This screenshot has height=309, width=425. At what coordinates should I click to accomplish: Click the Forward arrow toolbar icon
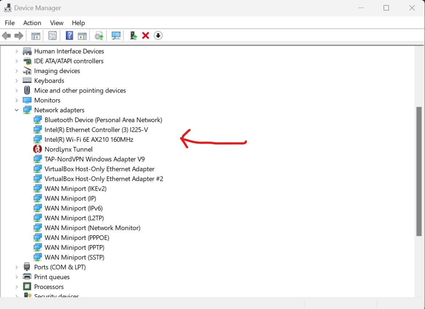click(x=19, y=36)
